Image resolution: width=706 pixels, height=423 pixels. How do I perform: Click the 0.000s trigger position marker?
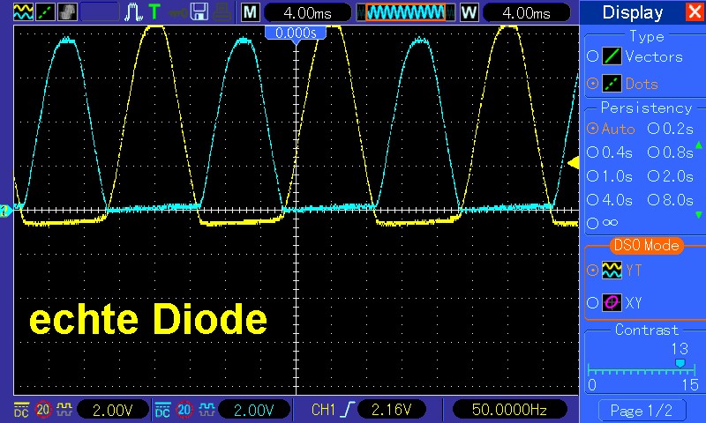click(296, 33)
